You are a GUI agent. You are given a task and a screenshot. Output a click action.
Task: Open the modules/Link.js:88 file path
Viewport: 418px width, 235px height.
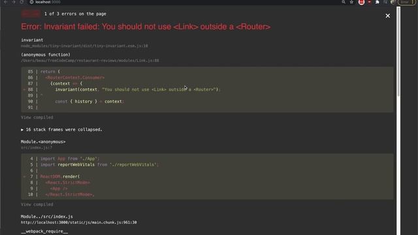point(90,61)
